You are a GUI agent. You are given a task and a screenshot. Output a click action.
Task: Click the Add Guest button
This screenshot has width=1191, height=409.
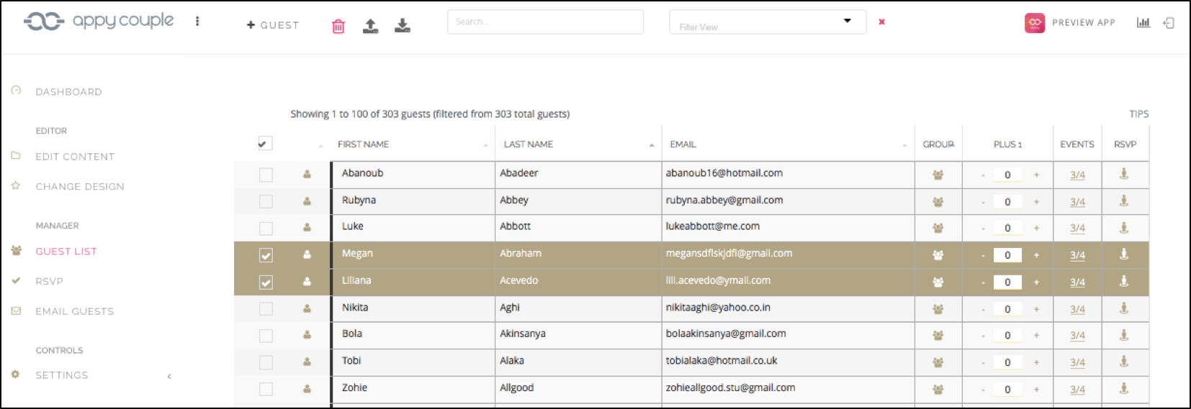pyautogui.click(x=273, y=25)
